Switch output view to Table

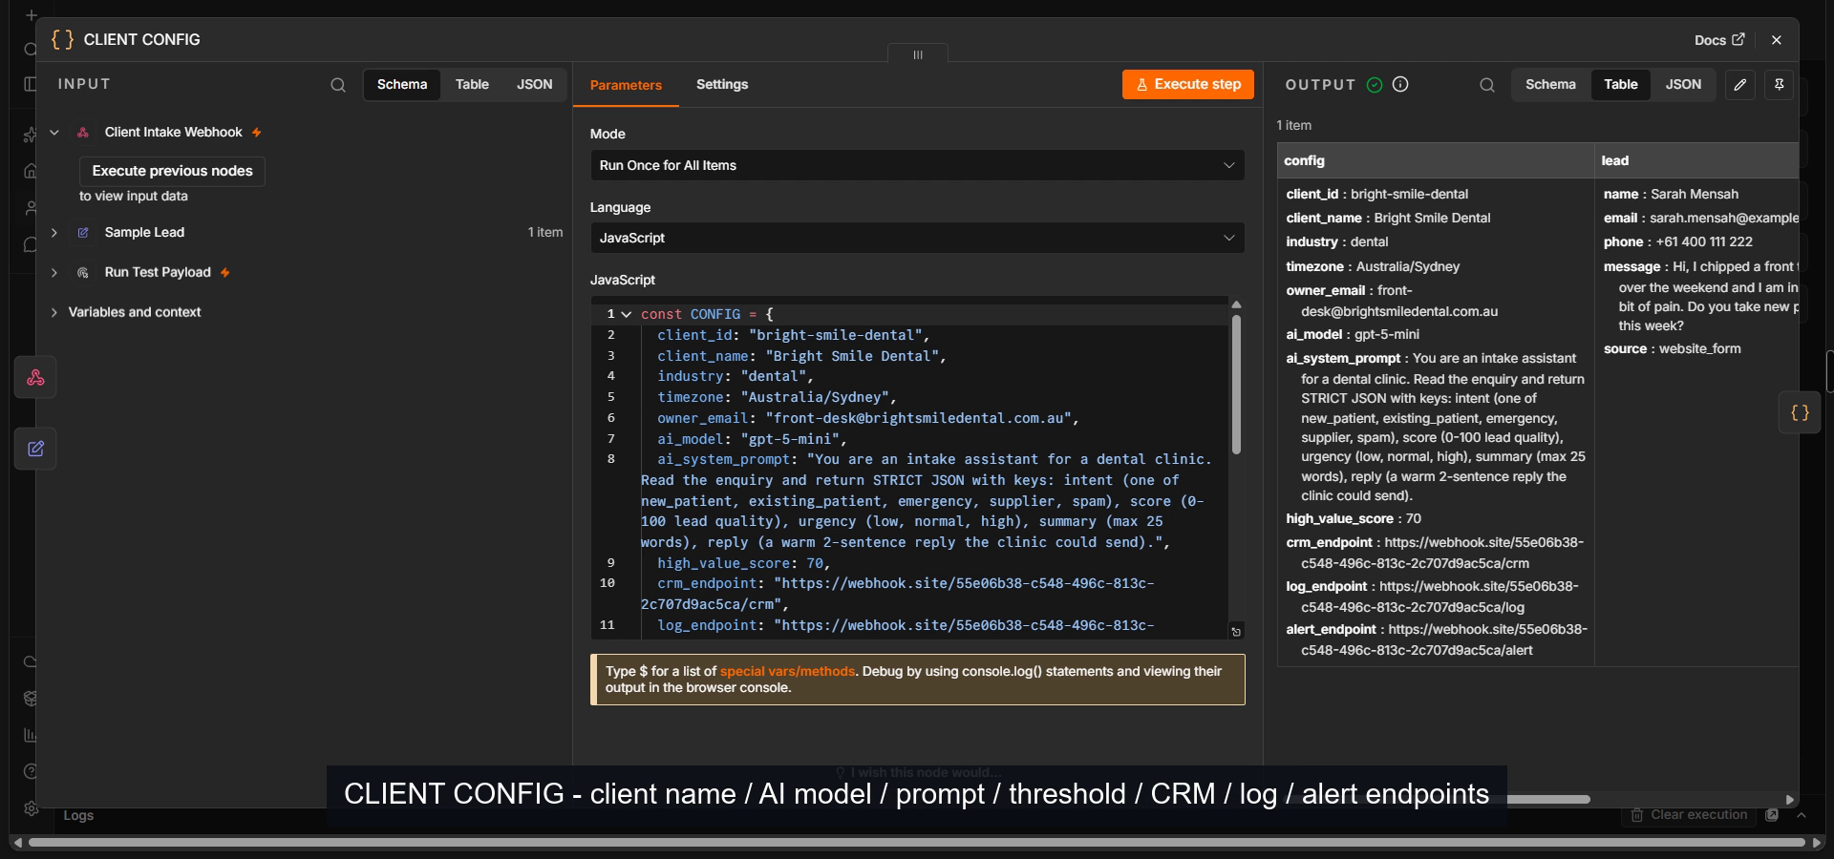tap(1620, 84)
